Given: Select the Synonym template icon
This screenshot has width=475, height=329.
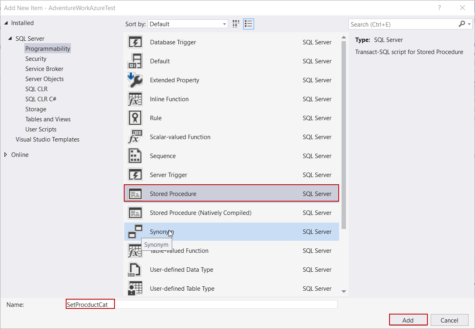Looking at the screenshot, I should point(135,232).
